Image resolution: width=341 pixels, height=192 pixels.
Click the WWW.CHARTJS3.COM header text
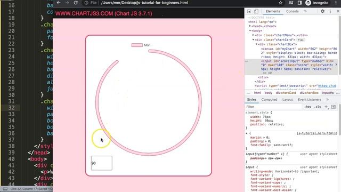(104, 13)
